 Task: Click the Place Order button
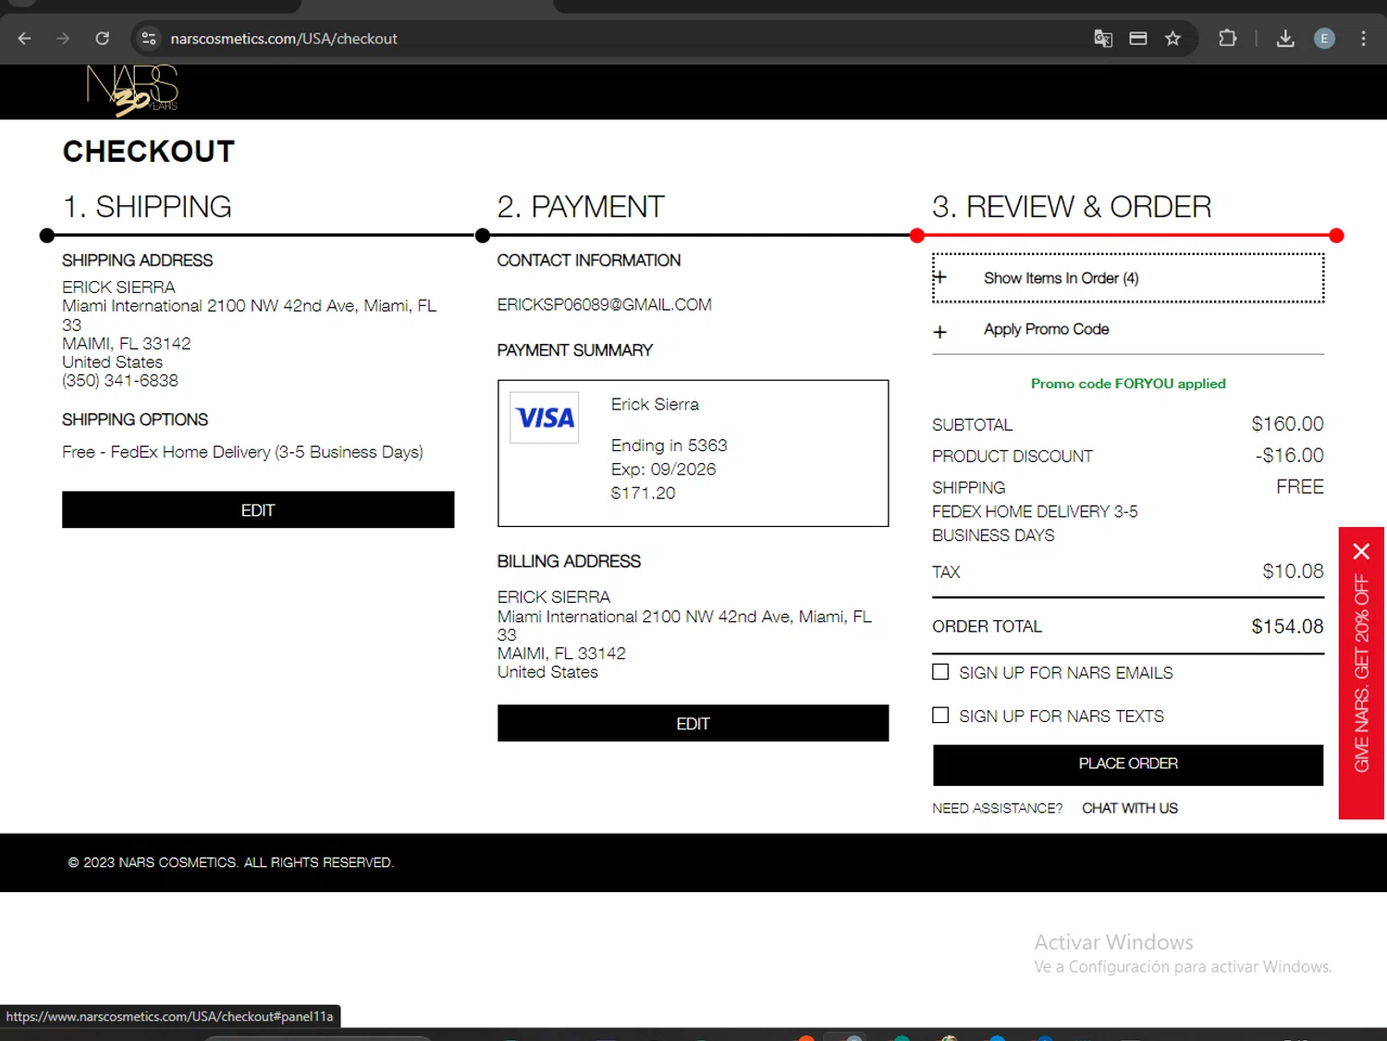point(1128,765)
